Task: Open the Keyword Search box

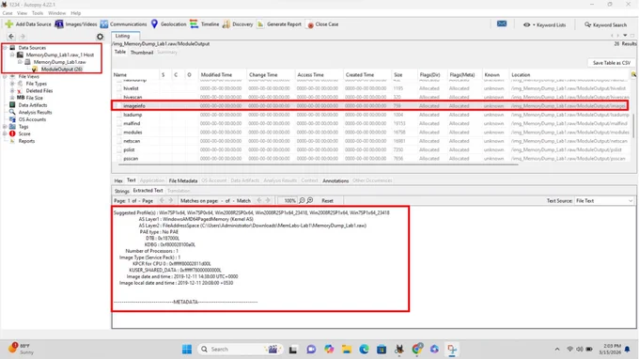Action: tap(605, 24)
